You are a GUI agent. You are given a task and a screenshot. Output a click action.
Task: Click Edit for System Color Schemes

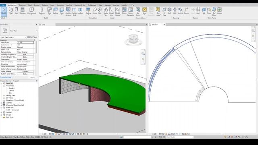click(x=25, y=74)
